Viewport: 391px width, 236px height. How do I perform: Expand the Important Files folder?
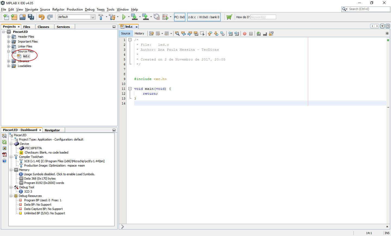pyautogui.click(x=8, y=42)
